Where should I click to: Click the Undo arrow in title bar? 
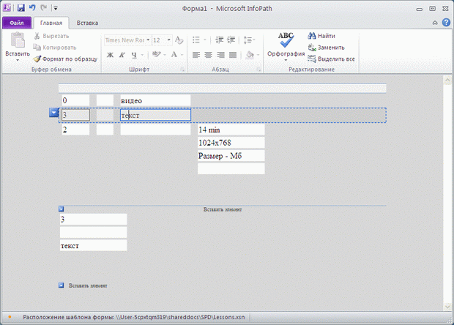(32, 7)
